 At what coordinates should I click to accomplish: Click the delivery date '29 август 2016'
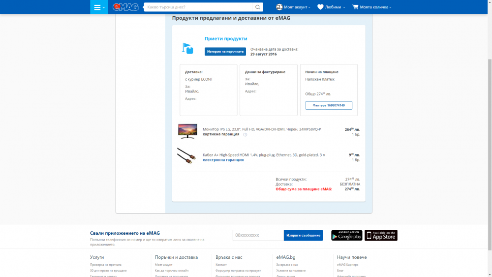(264, 54)
